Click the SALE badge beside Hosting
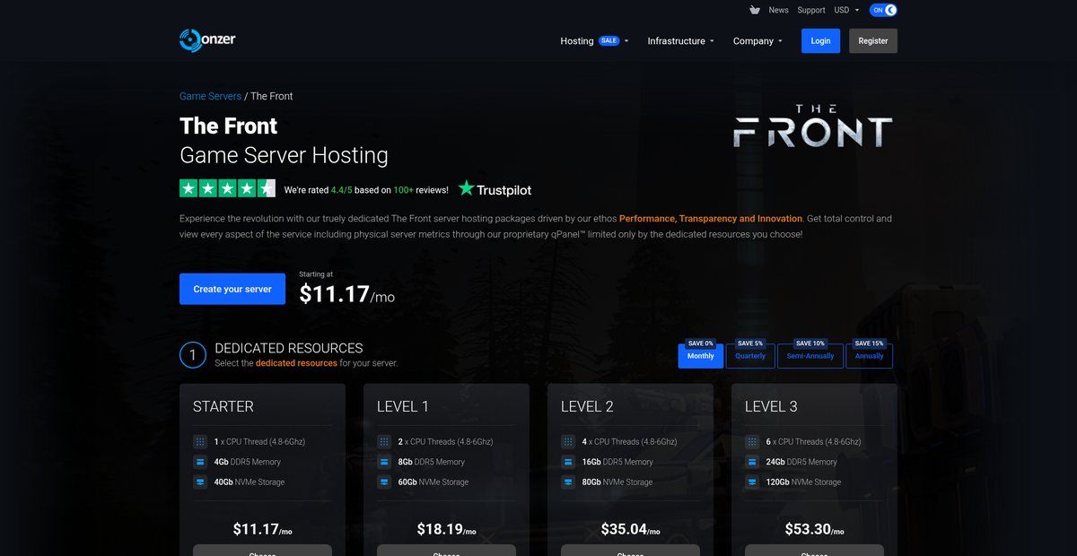Image resolution: width=1077 pixels, height=556 pixels. point(609,41)
